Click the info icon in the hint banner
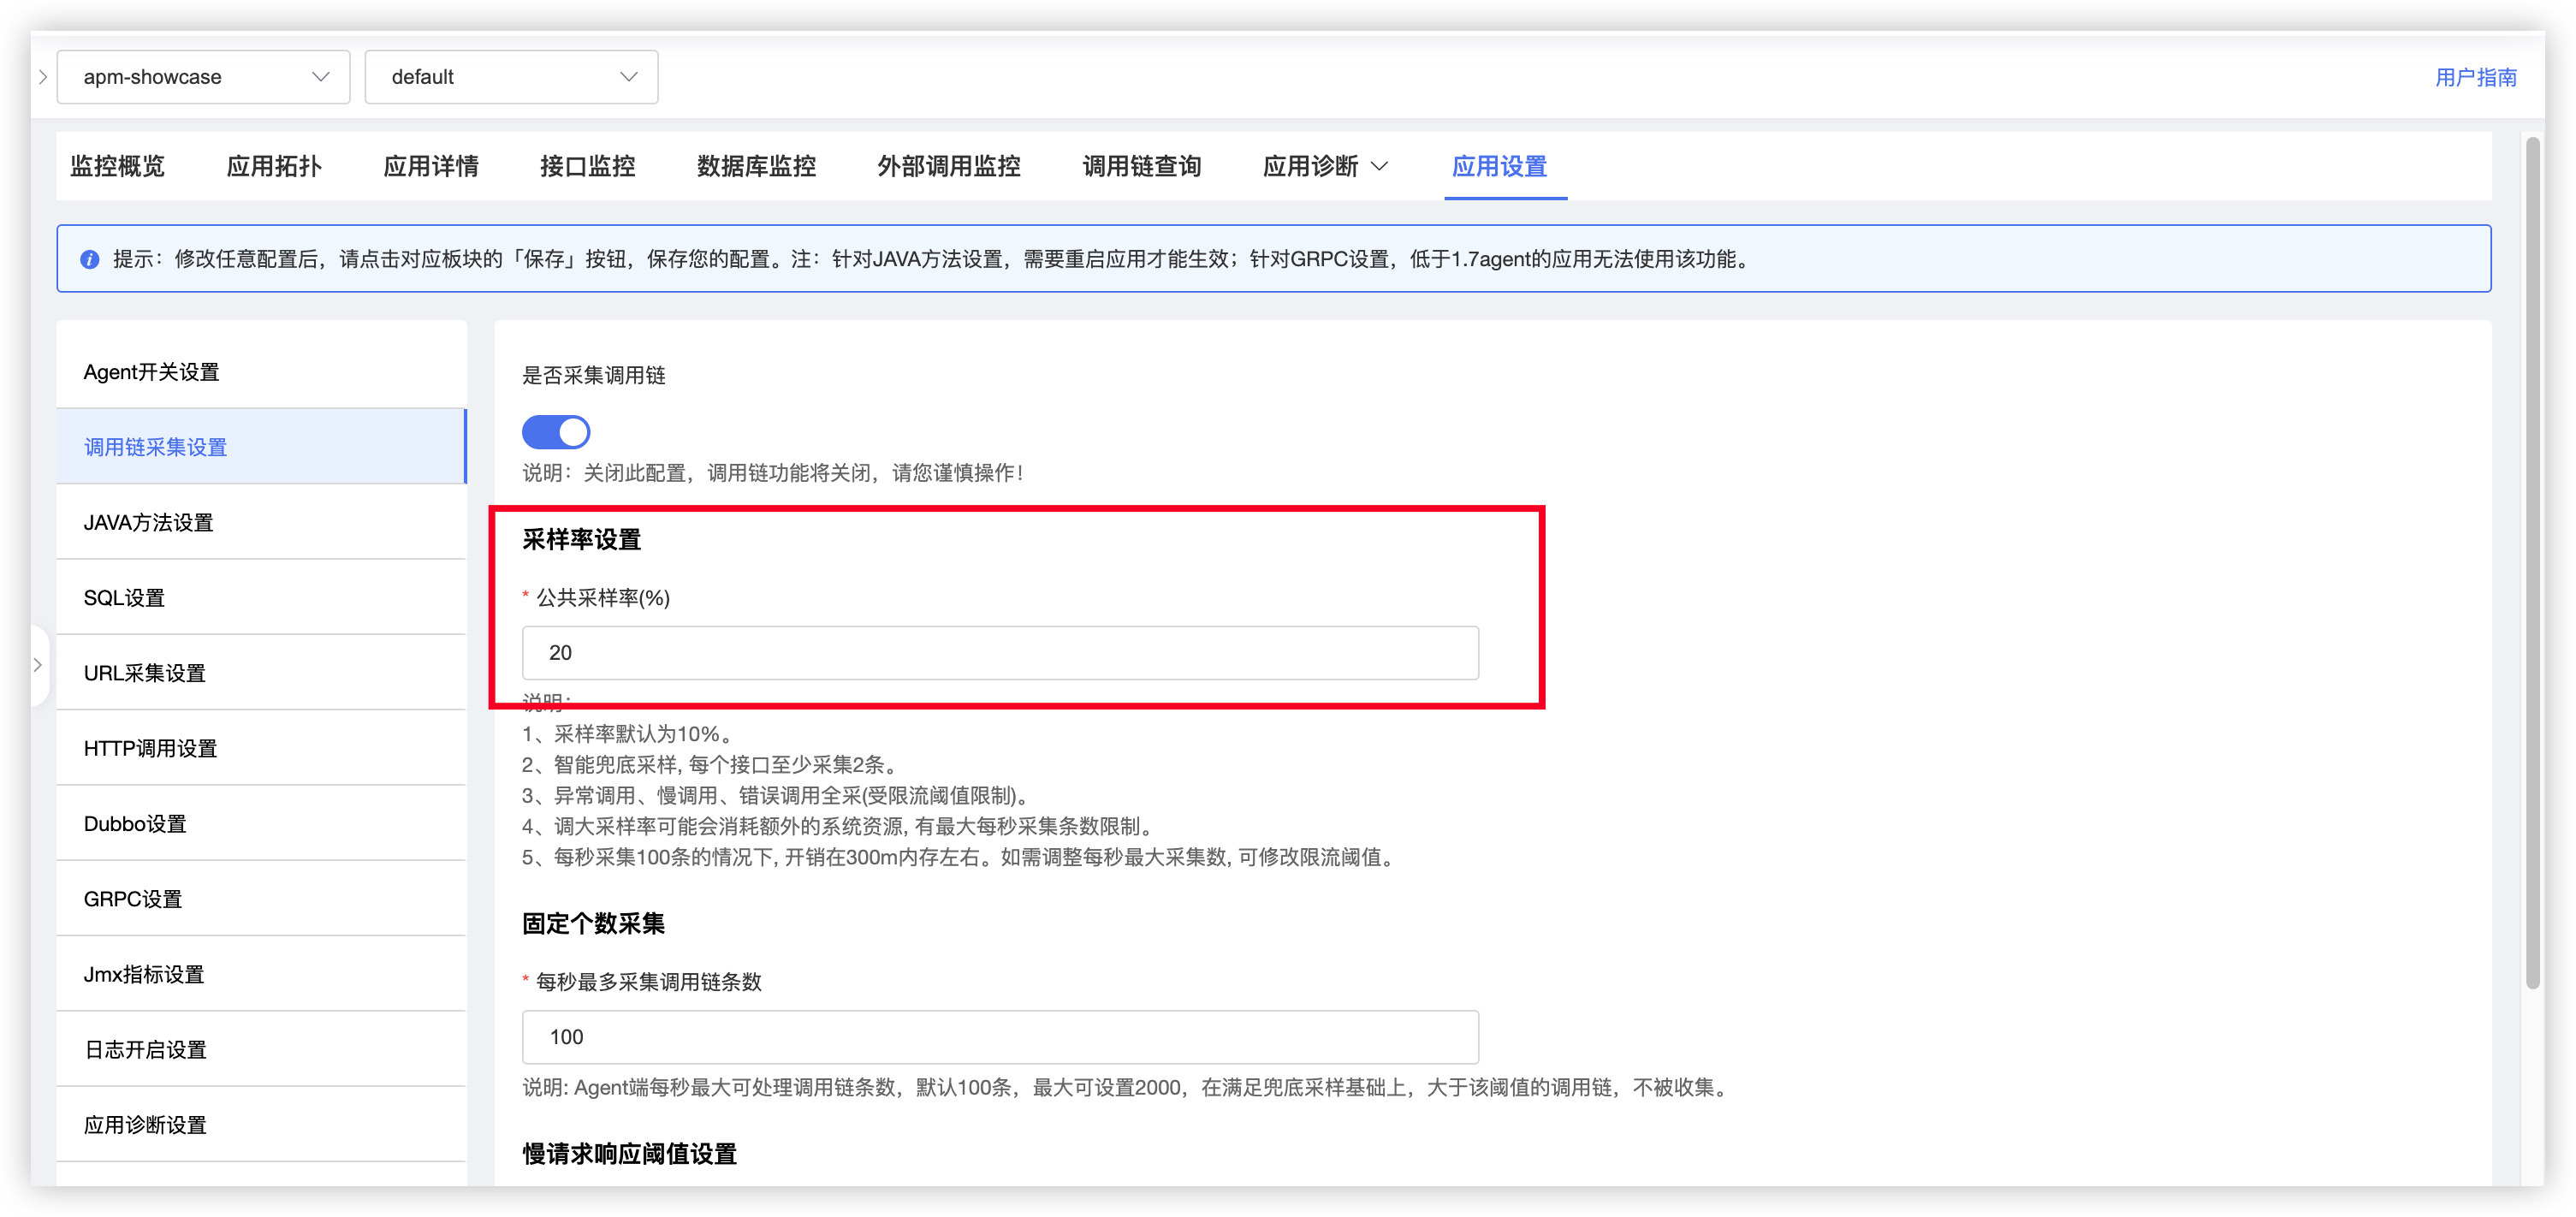 point(90,260)
